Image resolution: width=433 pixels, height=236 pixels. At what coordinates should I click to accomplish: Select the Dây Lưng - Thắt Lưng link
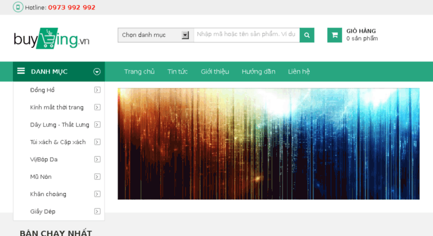60,125
